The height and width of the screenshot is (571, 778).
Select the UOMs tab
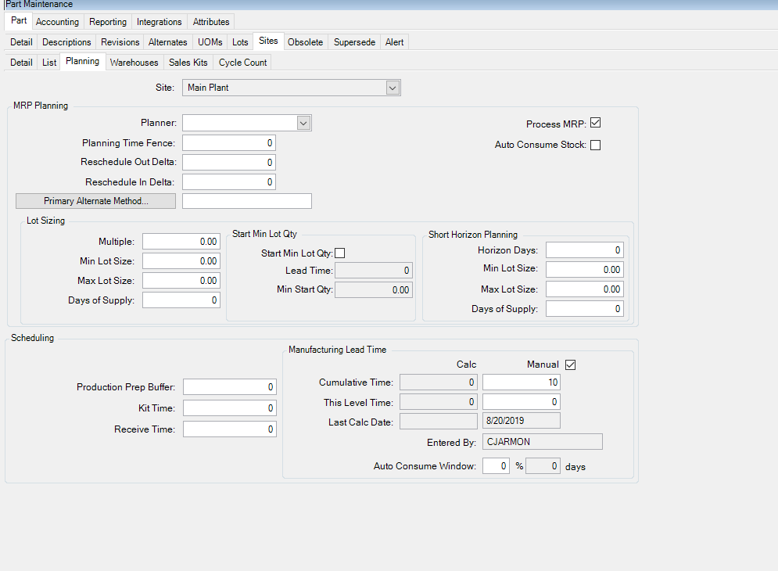point(210,42)
